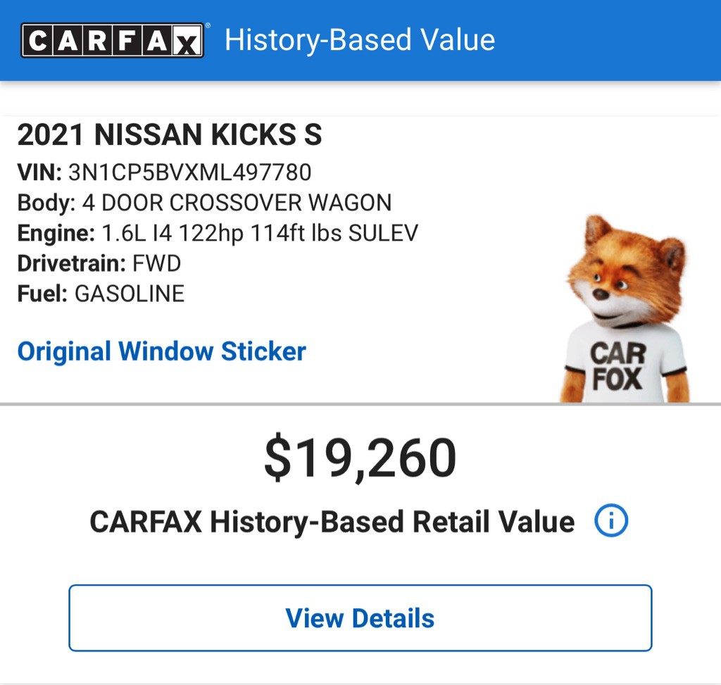Click the Drivetrain: FWD entry
The image size is (721, 685).
tap(99, 263)
